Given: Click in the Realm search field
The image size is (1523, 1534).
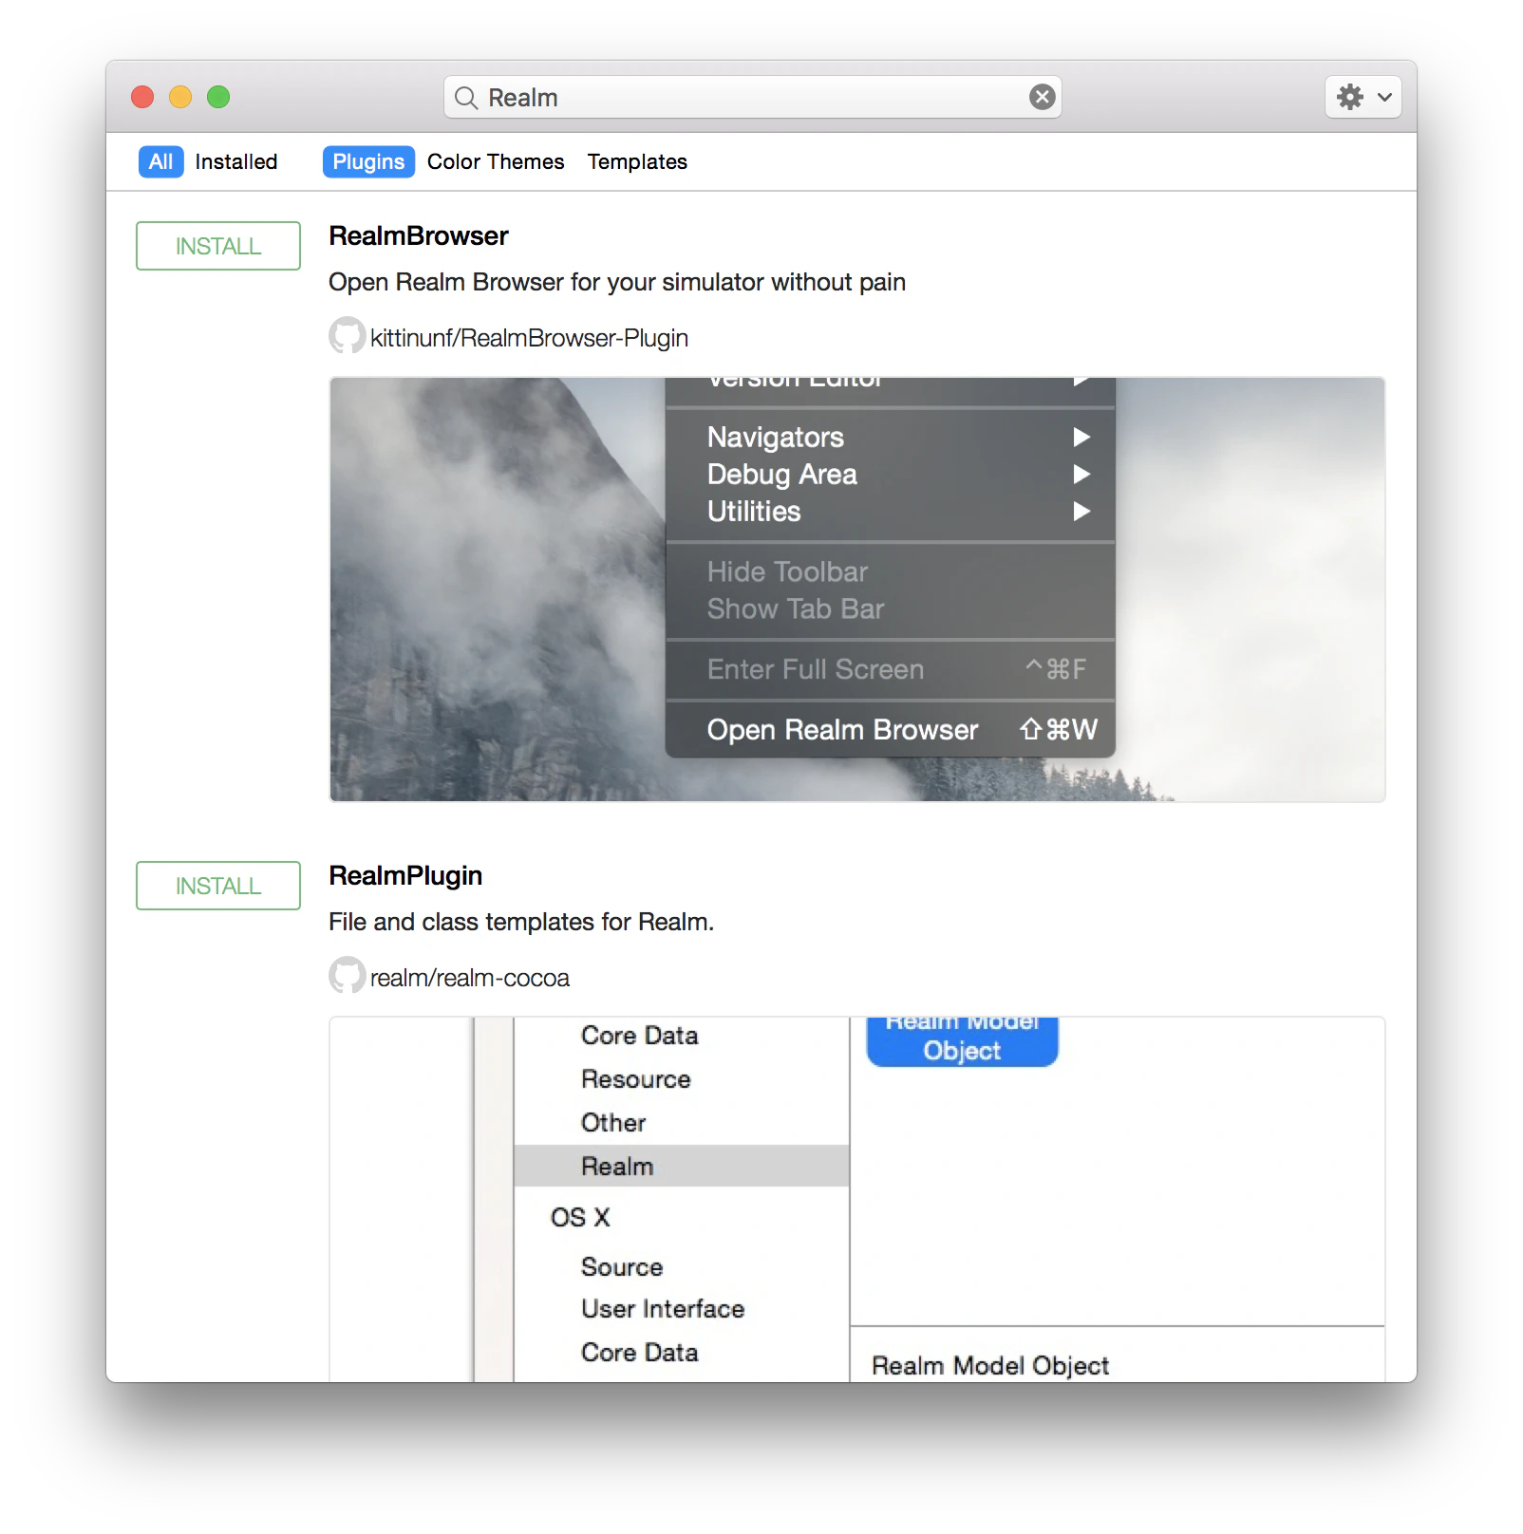Looking at the screenshot, I should [752, 97].
